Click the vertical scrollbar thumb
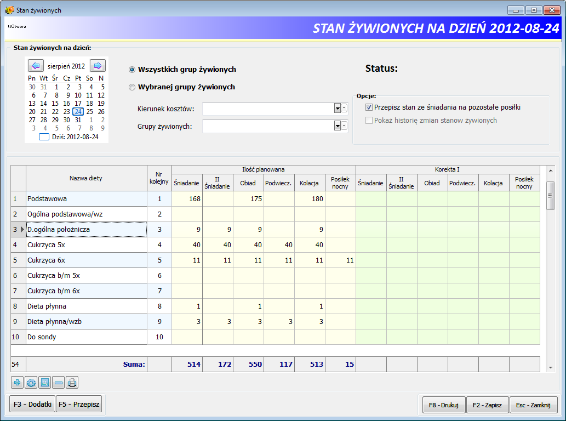The width and height of the screenshot is (566, 421). [551, 195]
